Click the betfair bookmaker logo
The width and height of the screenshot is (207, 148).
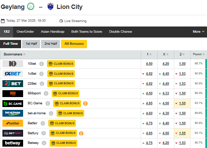13,123
